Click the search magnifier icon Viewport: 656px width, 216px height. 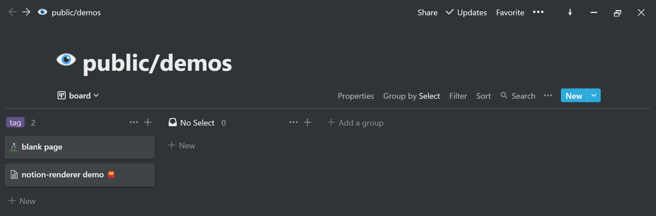point(504,95)
